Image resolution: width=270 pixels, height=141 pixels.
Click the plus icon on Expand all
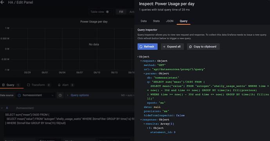tap(164, 47)
